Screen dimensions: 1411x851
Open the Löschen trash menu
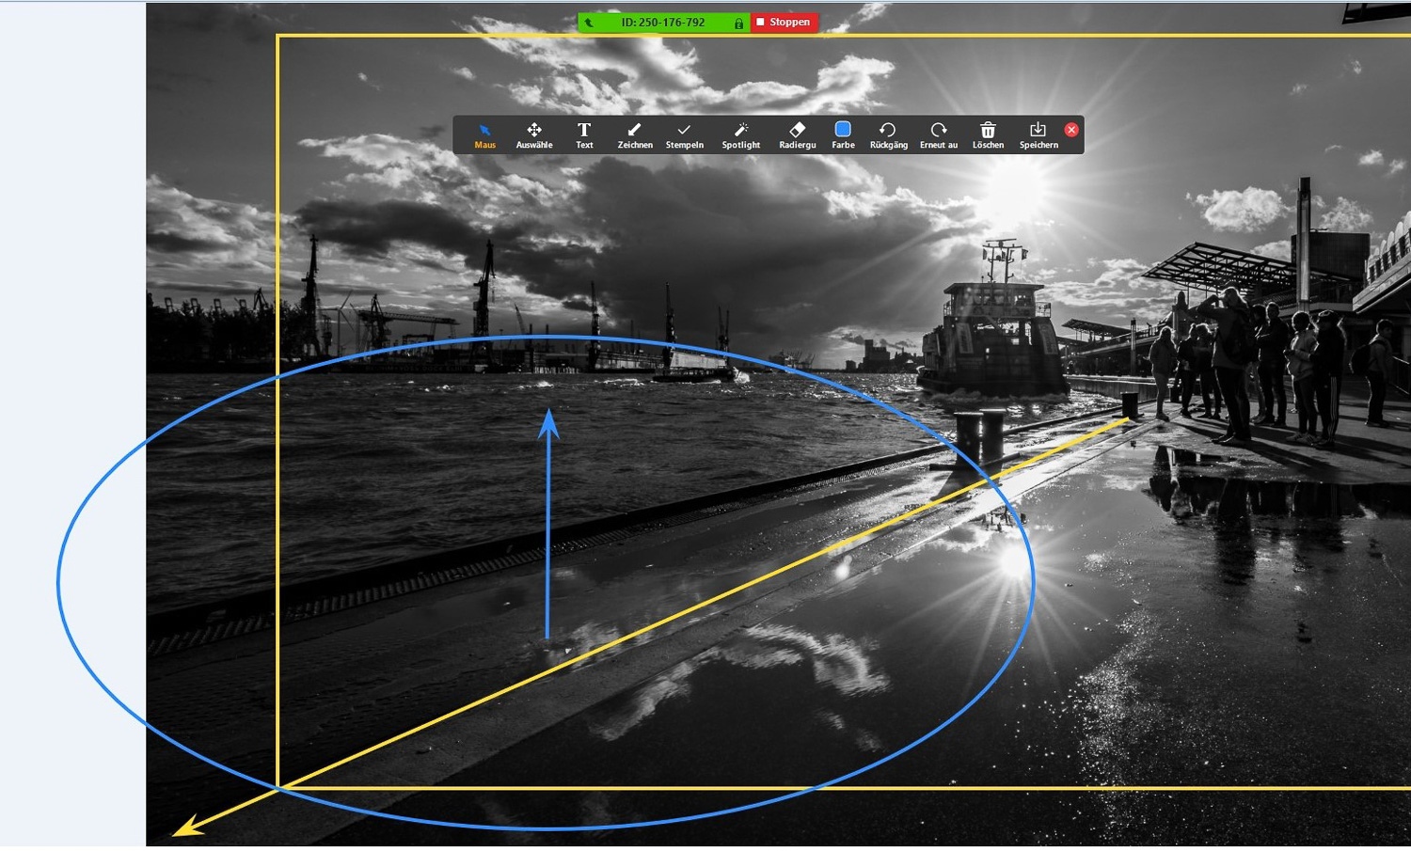pos(988,134)
